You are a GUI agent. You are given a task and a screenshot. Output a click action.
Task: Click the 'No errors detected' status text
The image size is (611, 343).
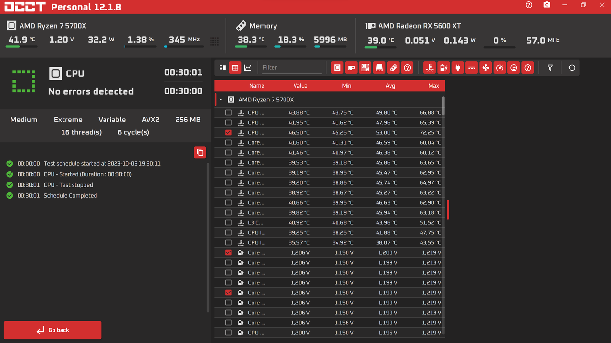point(91,91)
